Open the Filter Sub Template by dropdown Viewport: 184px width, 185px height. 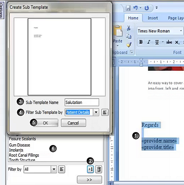click(96, 112)
